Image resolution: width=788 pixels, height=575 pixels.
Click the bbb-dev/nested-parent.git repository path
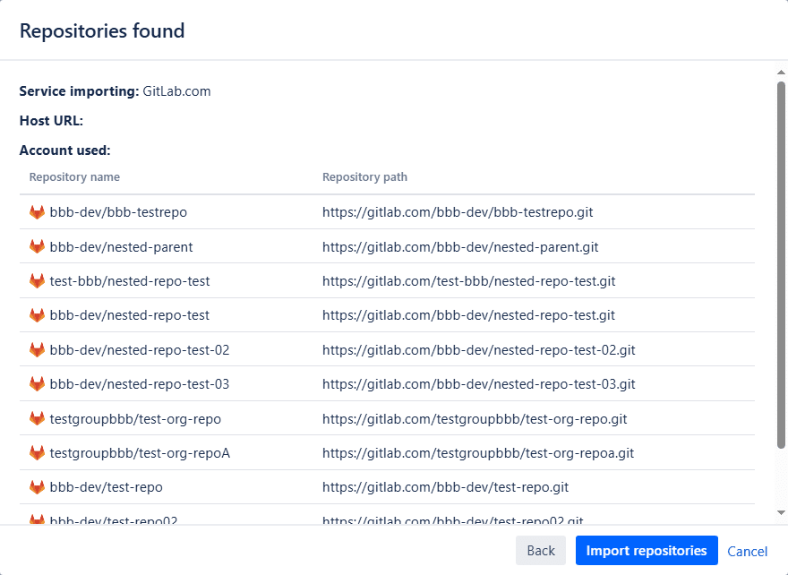460,246
